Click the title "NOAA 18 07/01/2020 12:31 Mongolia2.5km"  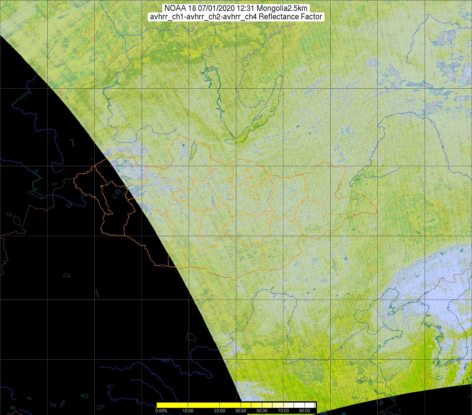236,8
